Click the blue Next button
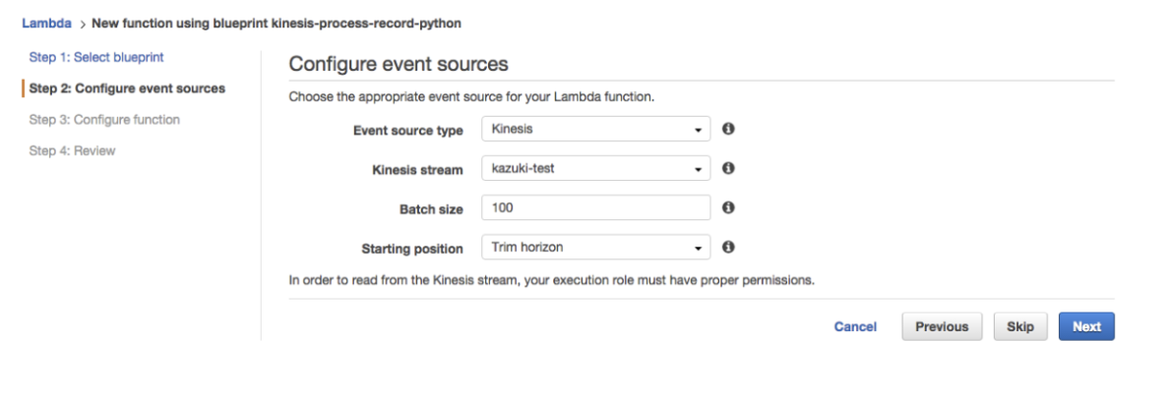Image resolution: width=1171 pixels, height=395 pixels. click(x=1086, y=327)
